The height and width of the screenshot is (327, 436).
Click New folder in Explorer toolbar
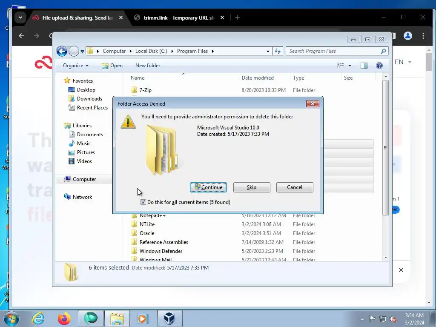click(148, 66)
